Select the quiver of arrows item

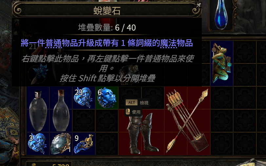coord(187,121)
